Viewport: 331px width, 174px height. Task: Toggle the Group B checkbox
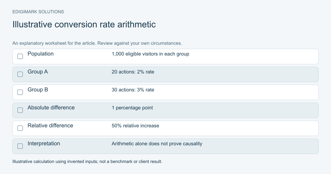(20, 92)
